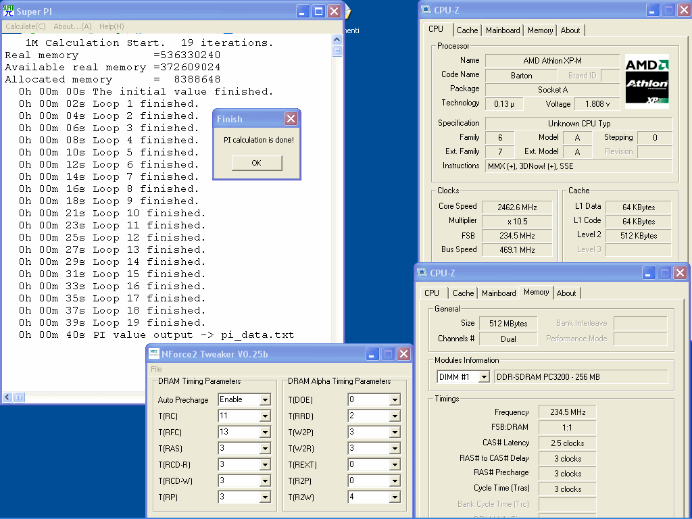Open the File menu in NForce2 Tweaker
This screenshot has height=519, width=692.
click(x=156, y=369)
